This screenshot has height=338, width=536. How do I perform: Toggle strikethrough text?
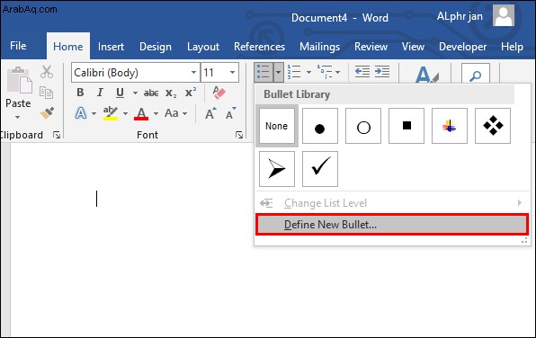coord(151,93)
